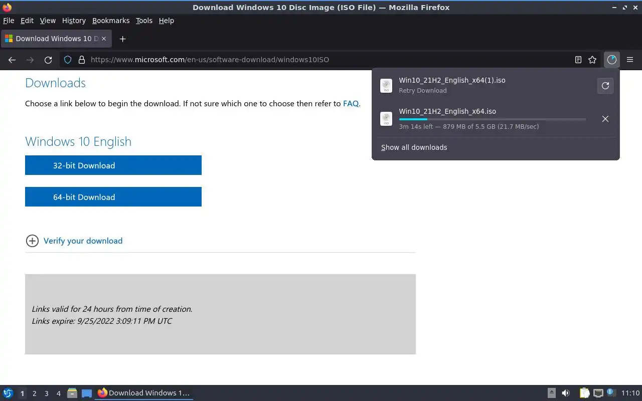Retry download of Win10_21H2_English_x64(1).iso
This screenshot has height=401, width=642.
tap(605, 86)
